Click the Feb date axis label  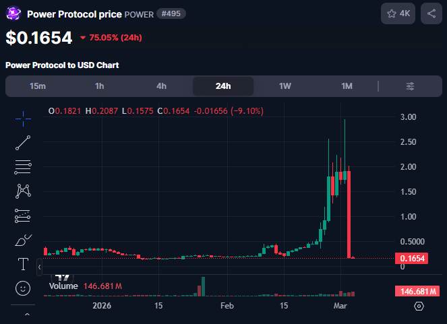227,306
